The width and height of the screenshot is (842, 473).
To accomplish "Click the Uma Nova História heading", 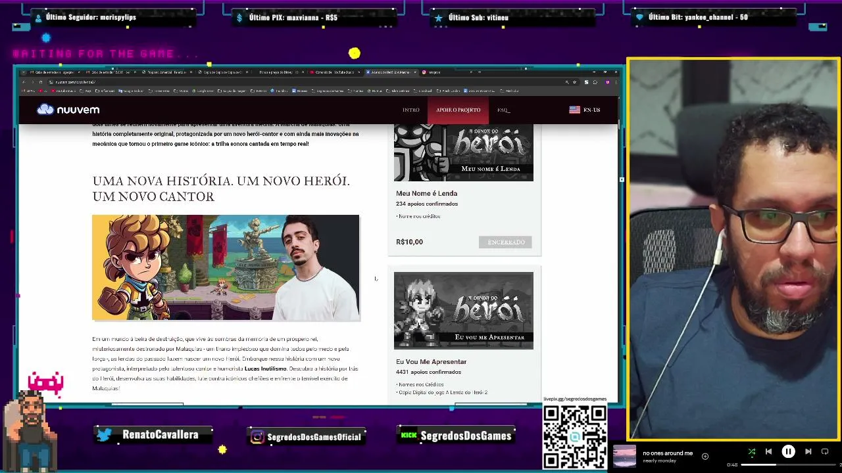I will point(221,189).
